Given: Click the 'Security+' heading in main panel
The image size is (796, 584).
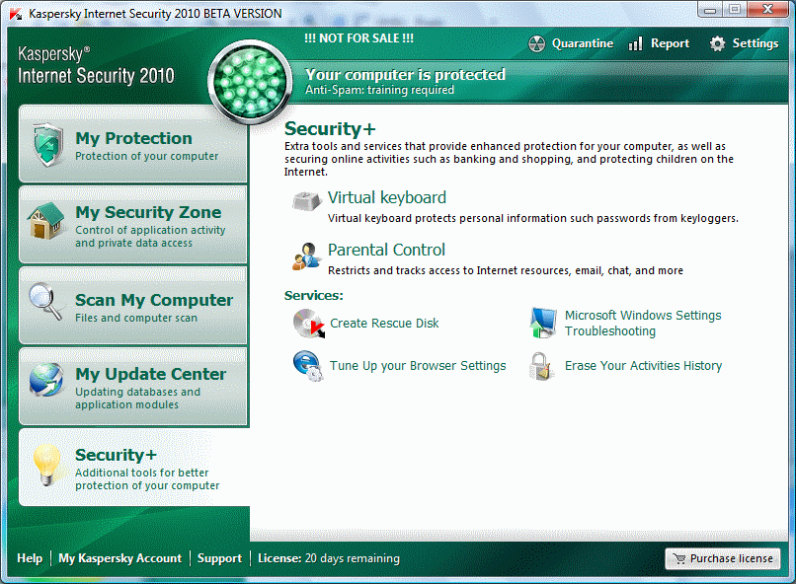Looking at the screenshot, I should click(330, 129).
